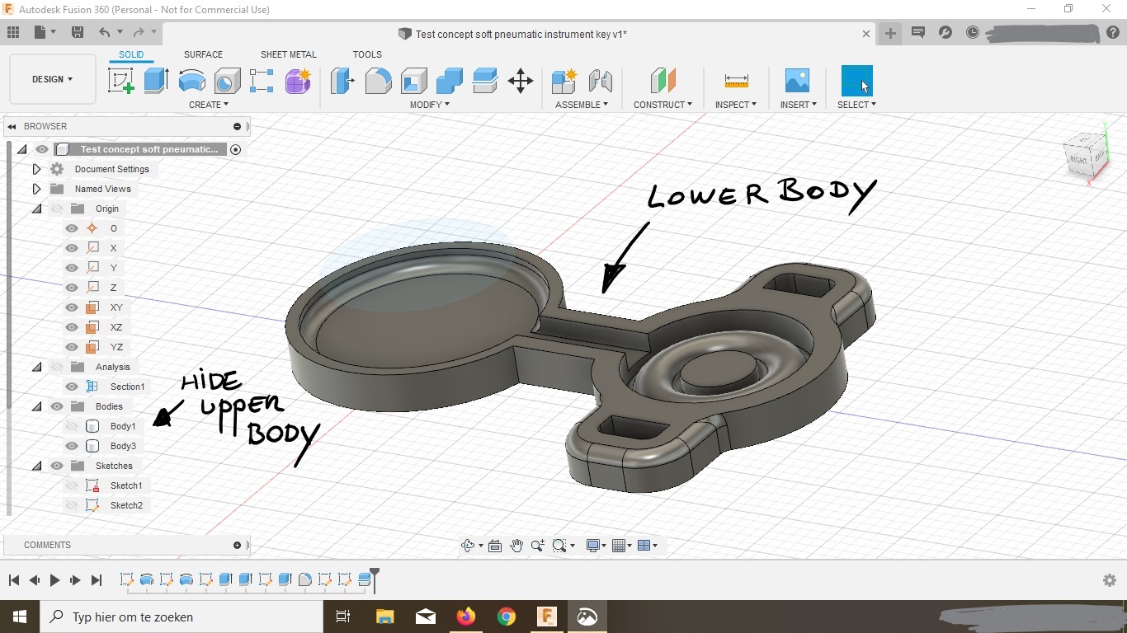Switch to the SHEET METAL tab
The image size is (1127, 633).
pos(288,54)
